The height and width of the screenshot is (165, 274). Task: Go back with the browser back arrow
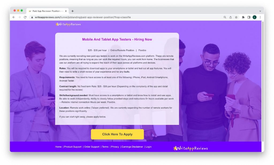pos(14,17)
